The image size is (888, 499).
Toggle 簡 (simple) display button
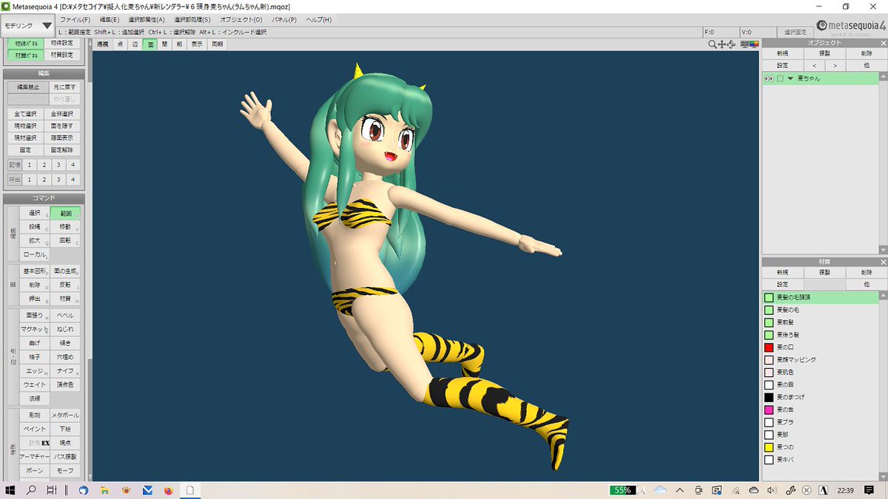click(x=164, y=44)
